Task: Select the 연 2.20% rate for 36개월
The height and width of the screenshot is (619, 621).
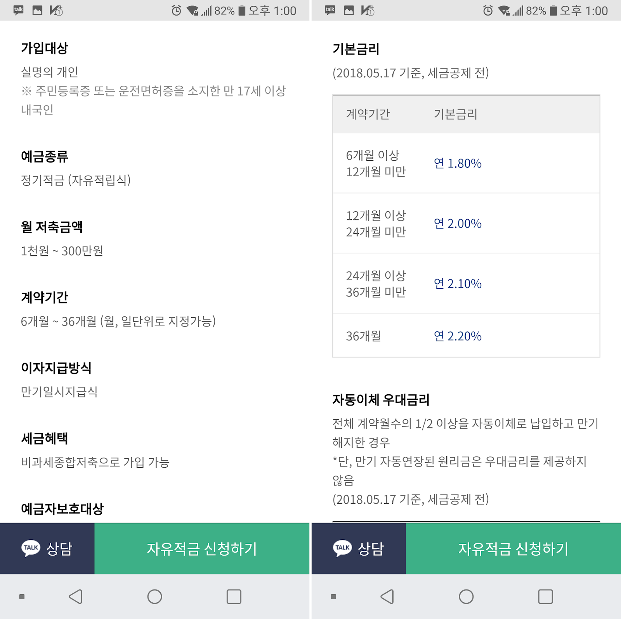Action: [x=458, y=336]
